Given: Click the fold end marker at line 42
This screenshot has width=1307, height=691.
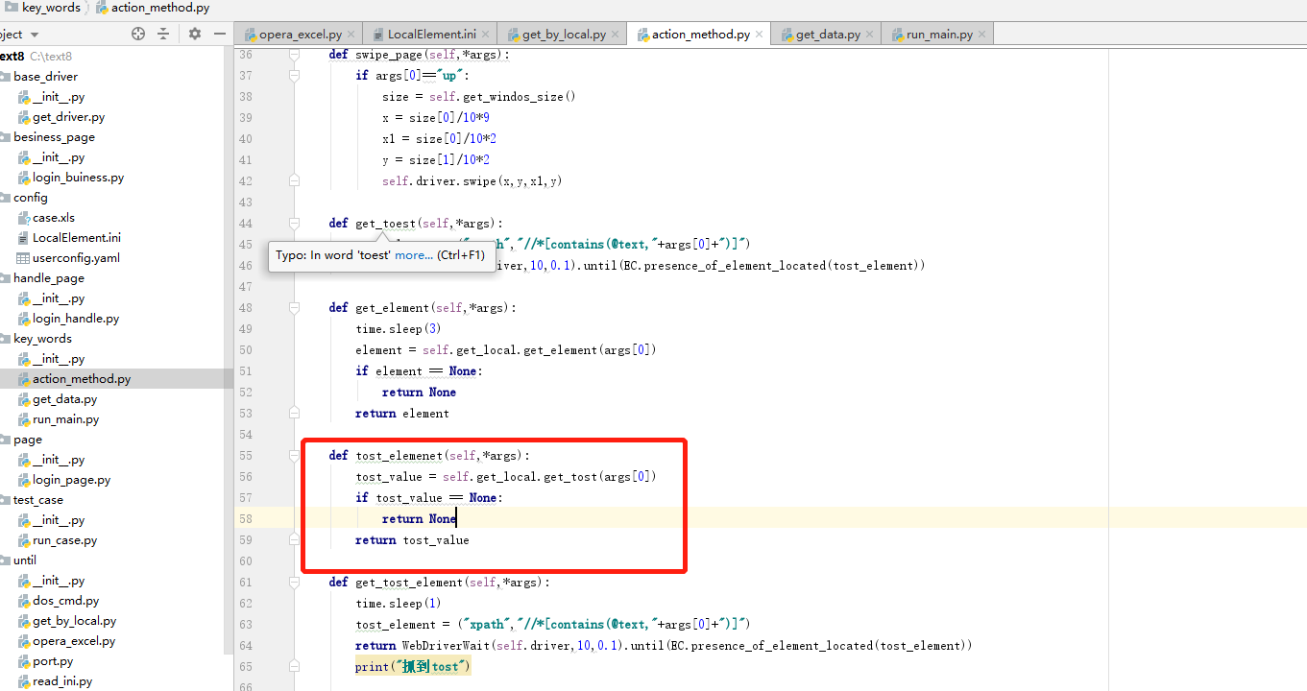Looking at the screenshot, I should (295, 180).
